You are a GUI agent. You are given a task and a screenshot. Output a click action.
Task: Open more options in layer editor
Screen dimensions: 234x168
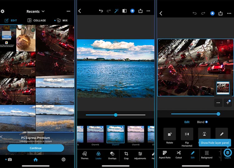tap(229, 13)
